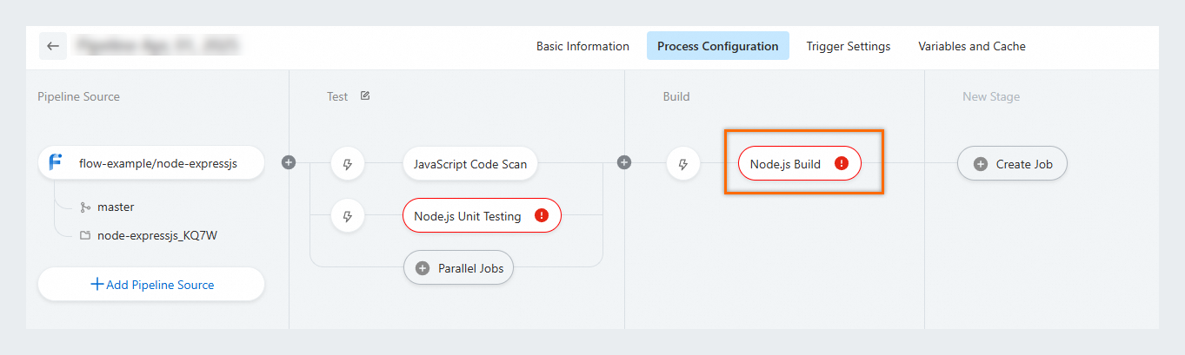Click the back arrow button
The width and height of the screenshot is (1185, 355).
[53, 46]
